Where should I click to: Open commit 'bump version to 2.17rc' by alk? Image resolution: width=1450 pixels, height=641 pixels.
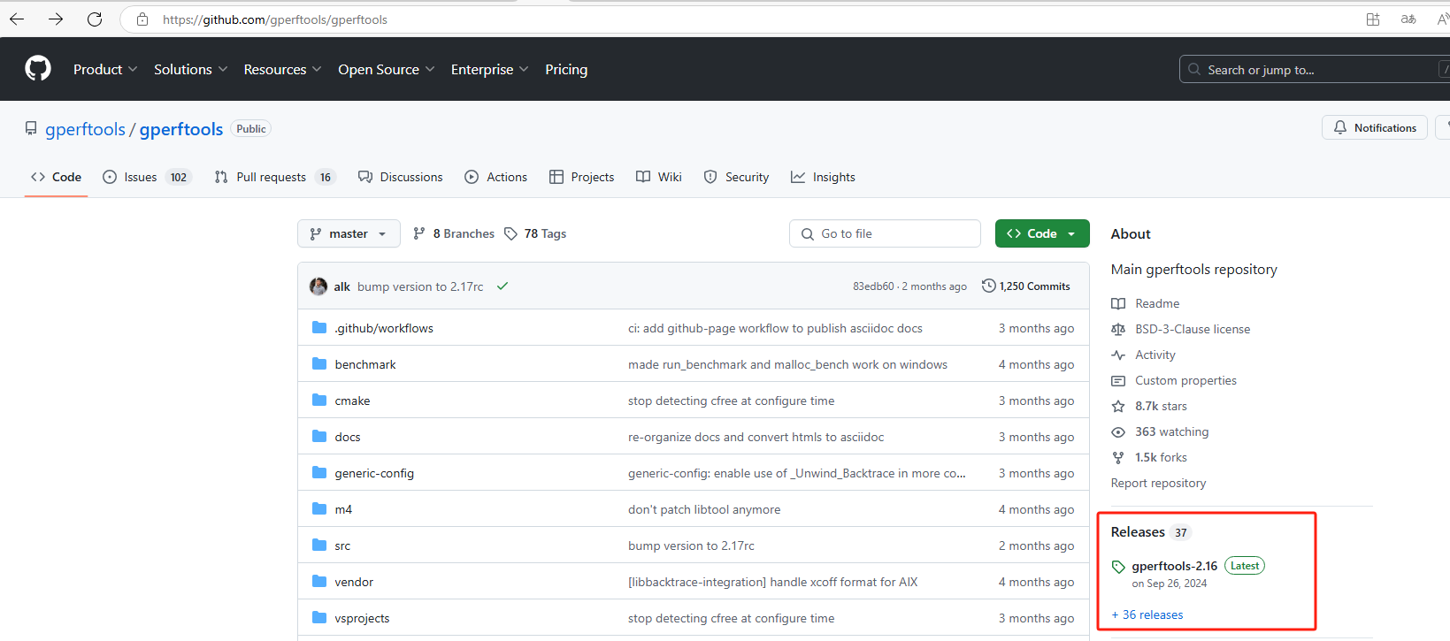420,286
